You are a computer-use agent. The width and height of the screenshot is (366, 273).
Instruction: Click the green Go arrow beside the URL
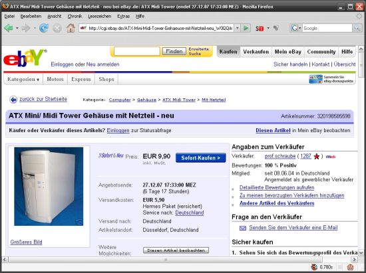point(246,28)
